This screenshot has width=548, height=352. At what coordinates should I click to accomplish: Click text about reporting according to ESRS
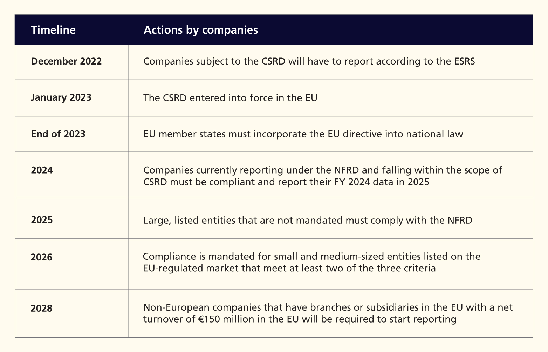coord(309,62)
